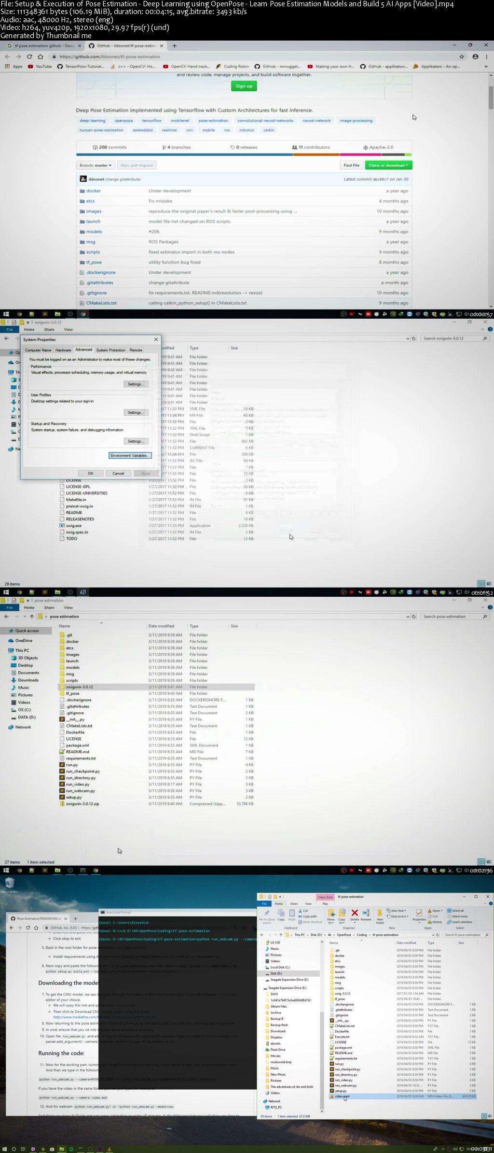This screenshot has height=1153, width=494.
Task: Click Pin to Quick access in the tf-pose-estimation ribbon
Action: (x=267, y=915)
